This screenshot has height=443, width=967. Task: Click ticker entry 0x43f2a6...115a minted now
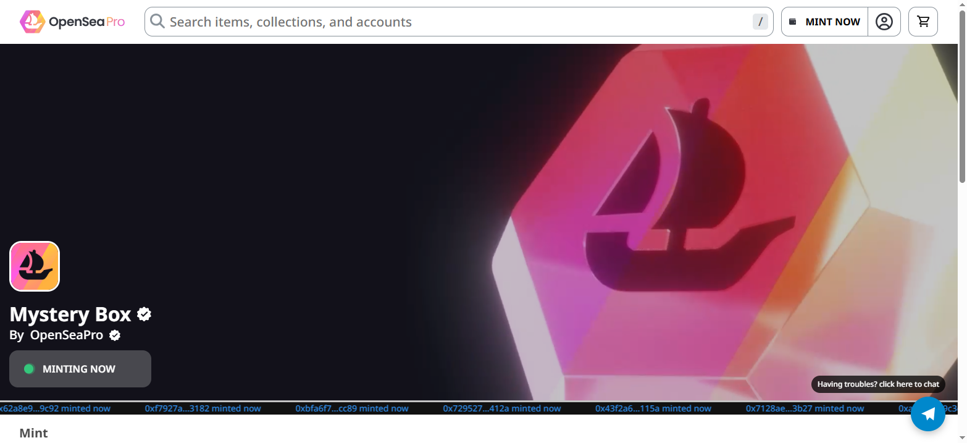[653, 408]
